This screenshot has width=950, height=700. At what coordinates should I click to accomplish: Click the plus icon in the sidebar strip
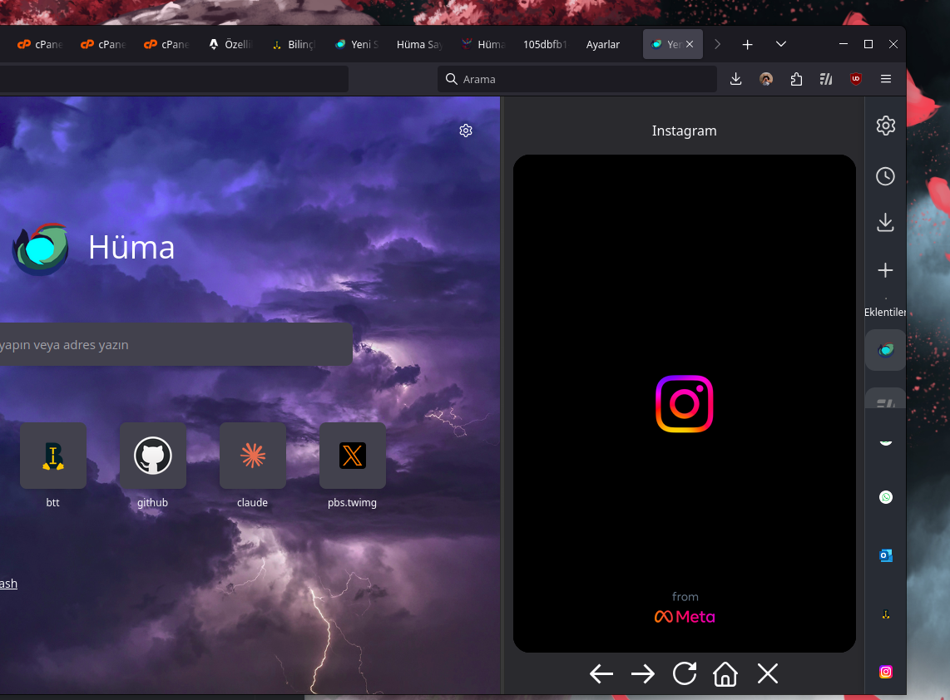(x=885, y=270)
